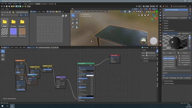Click Base Color swatch on Principled BSDF
The height and width of the screenshot is (108, 192).
(90, 71)
